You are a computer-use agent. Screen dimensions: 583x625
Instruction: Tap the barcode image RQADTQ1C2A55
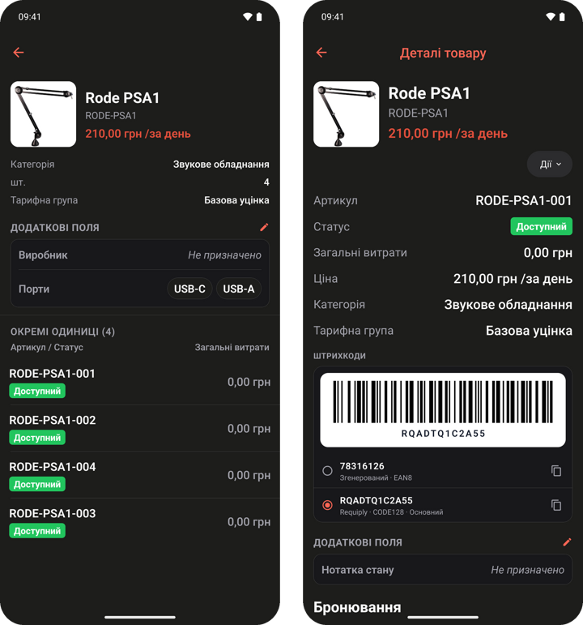tap(443, 409)
